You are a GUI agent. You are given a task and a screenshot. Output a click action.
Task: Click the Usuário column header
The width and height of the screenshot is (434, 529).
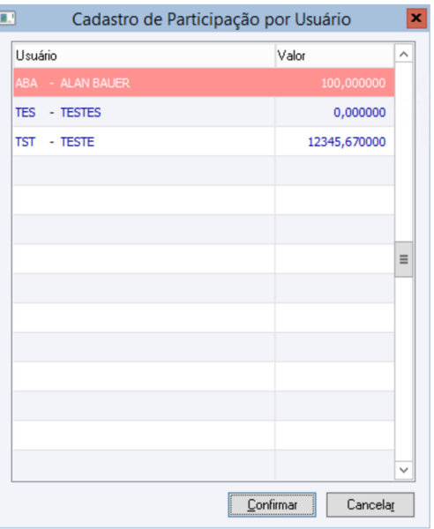(144, 56)
